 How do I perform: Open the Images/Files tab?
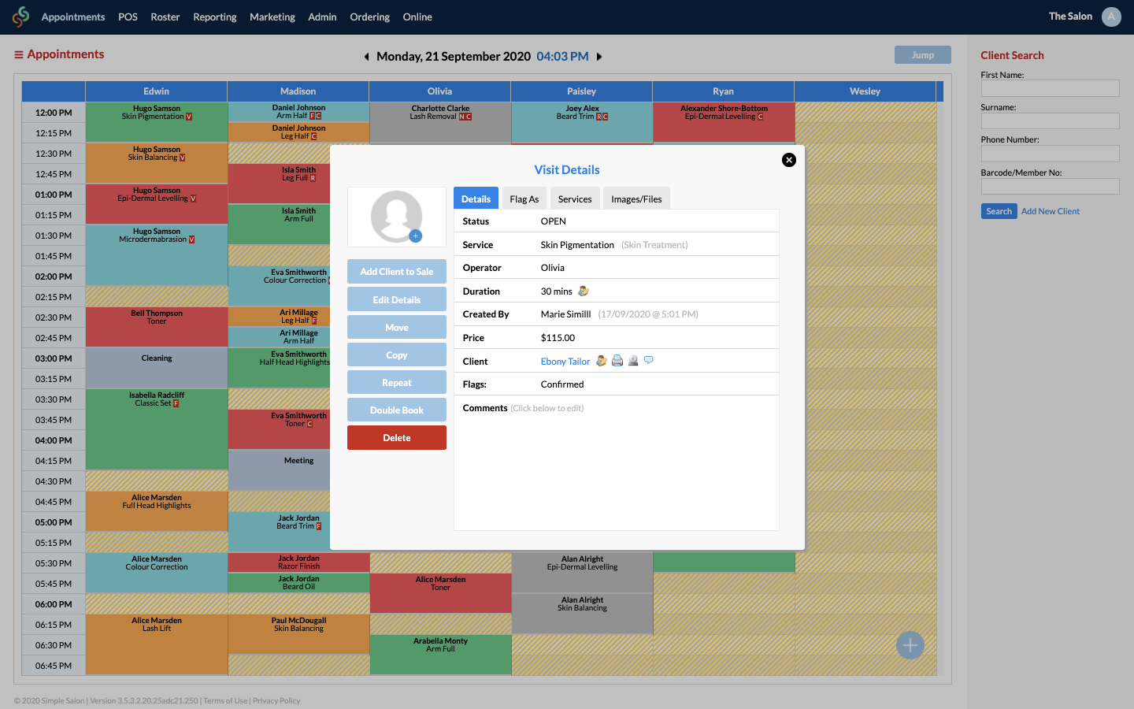(636, 199)
